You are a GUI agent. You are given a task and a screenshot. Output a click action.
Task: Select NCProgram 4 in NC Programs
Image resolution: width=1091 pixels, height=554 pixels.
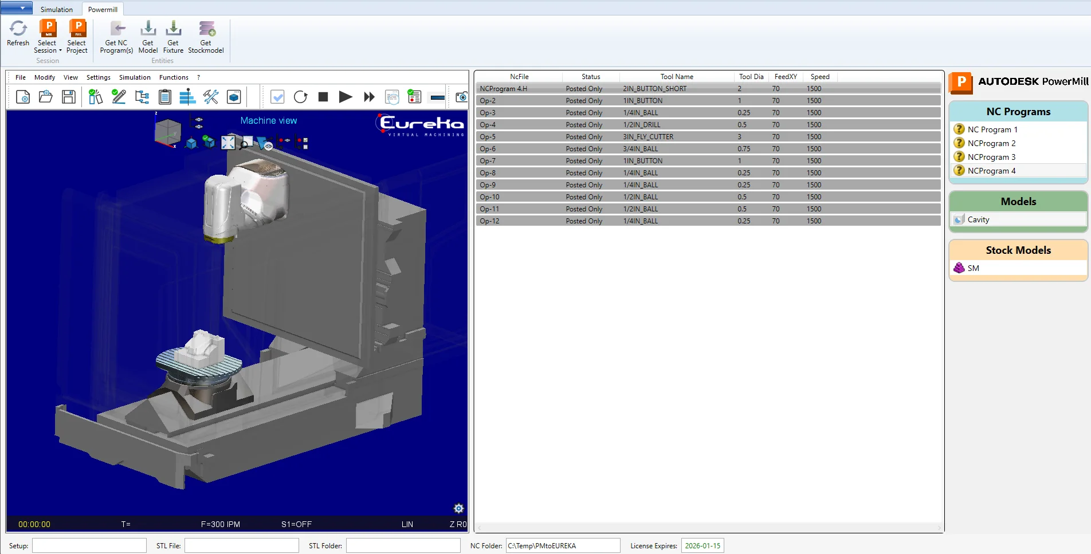1018,171
